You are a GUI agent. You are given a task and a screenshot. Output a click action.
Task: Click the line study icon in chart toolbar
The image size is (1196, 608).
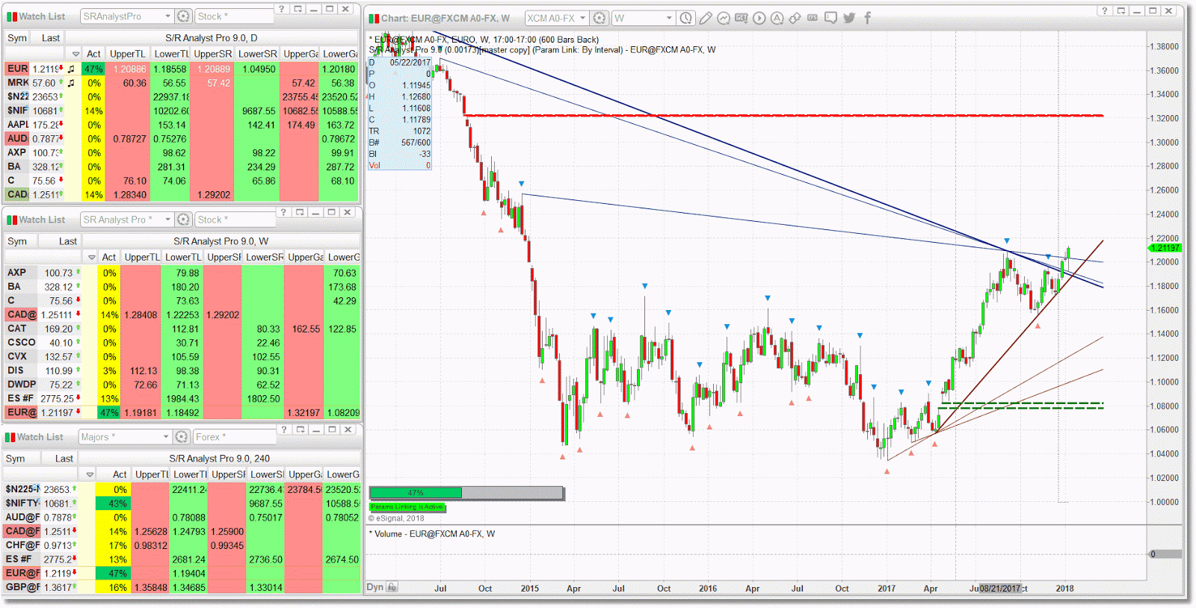[x=724, y=17]
